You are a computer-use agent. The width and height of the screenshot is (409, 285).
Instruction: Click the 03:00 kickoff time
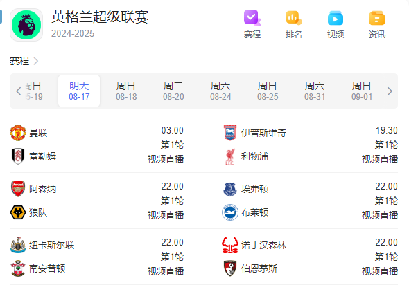coord(172,130)
